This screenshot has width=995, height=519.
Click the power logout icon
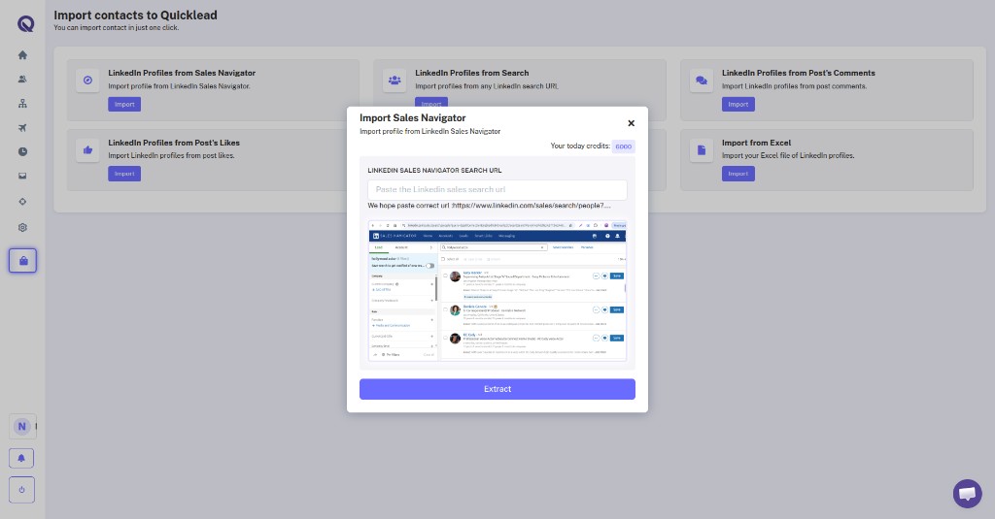point(21,490)
